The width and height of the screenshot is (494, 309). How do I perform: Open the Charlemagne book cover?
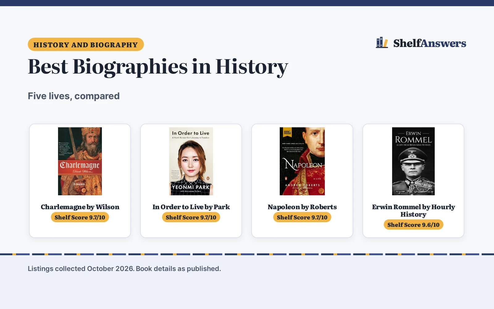tap(80, 161)
